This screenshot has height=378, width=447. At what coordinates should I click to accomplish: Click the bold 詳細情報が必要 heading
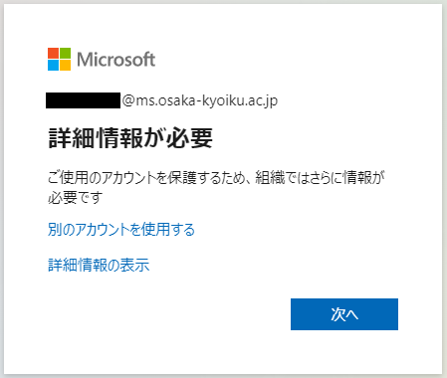point(130,137)
